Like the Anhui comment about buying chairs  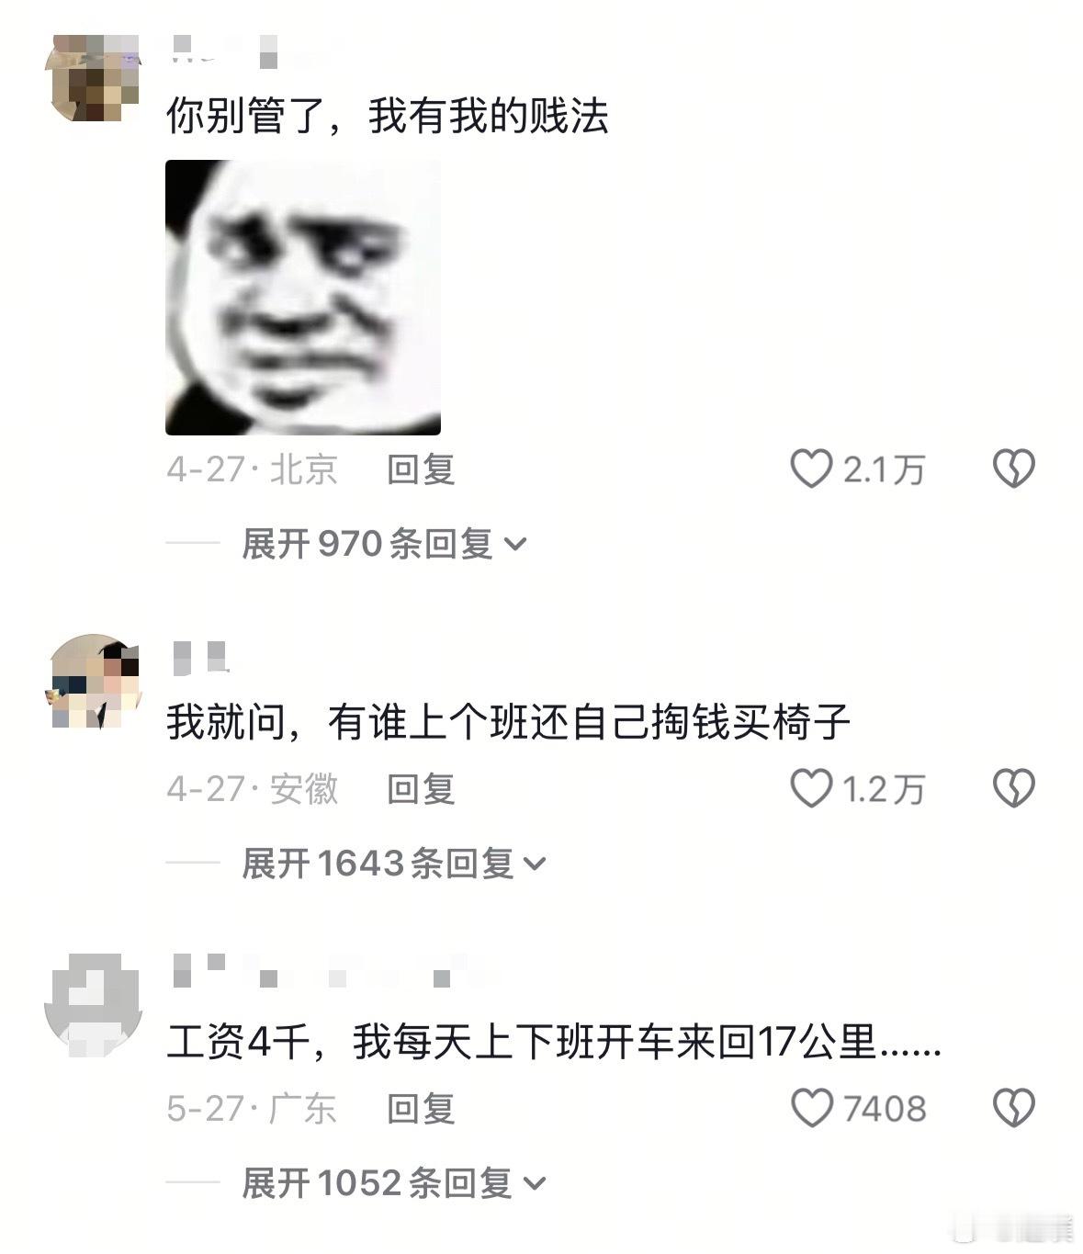point(812,788)
